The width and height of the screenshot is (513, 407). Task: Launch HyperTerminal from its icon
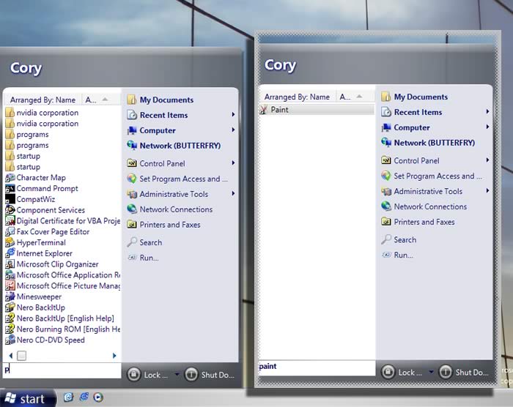tap(10, 242)
